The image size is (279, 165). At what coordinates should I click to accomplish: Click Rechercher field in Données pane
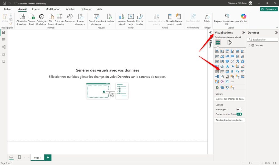click(263, 39)
